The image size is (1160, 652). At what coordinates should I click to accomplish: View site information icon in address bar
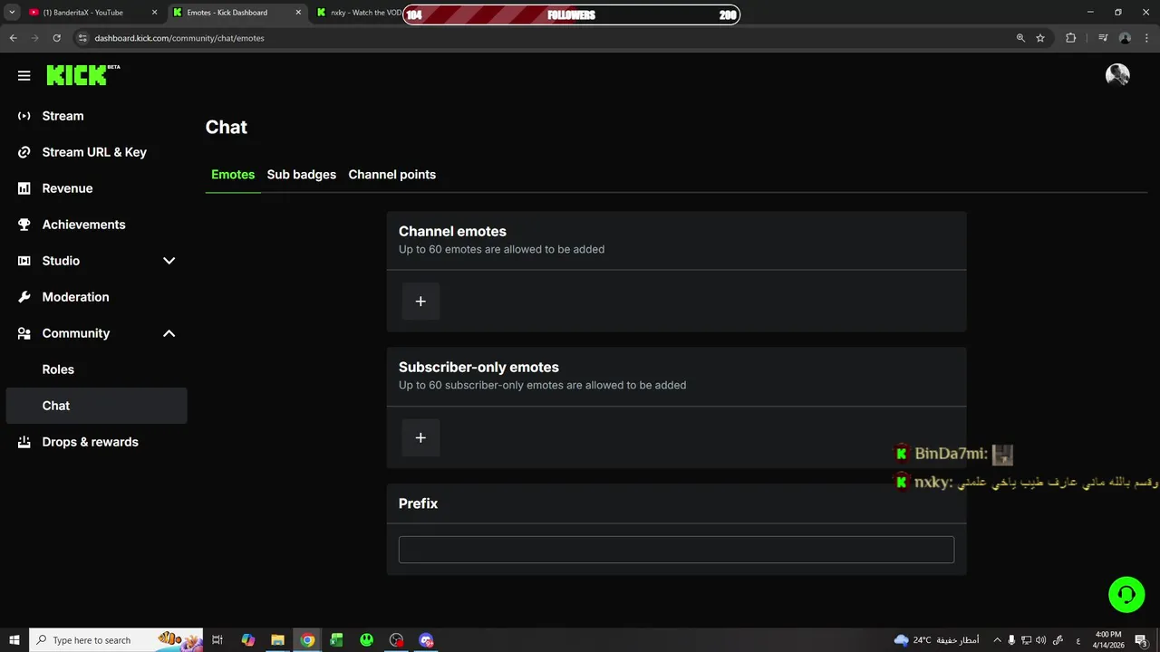[x=82, y=38]
